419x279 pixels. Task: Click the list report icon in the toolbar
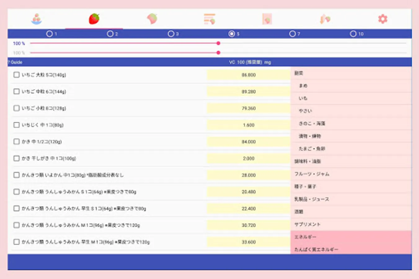point(210,19)
